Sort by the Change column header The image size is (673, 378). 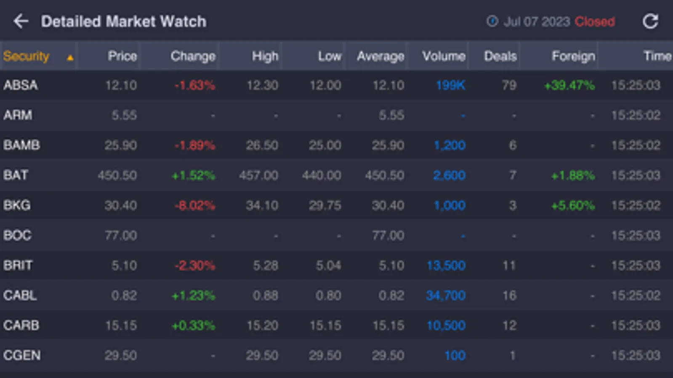[x=193, y=56]
